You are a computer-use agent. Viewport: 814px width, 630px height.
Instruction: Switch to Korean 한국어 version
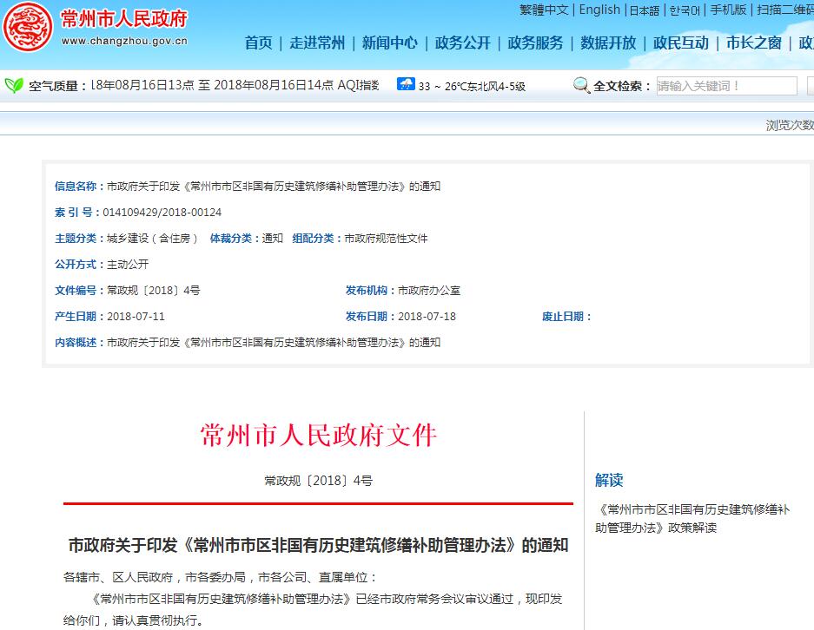pyautogui.click(x=685, y=10)
